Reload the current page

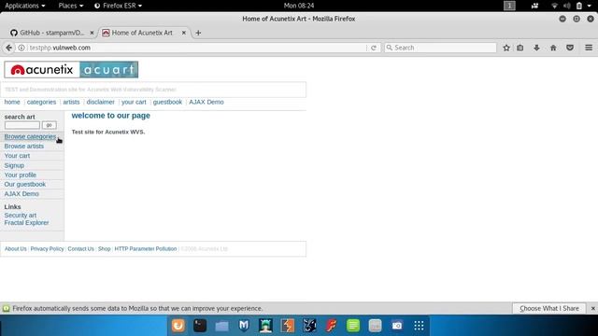pyautogui.click(x=374, y=48)
